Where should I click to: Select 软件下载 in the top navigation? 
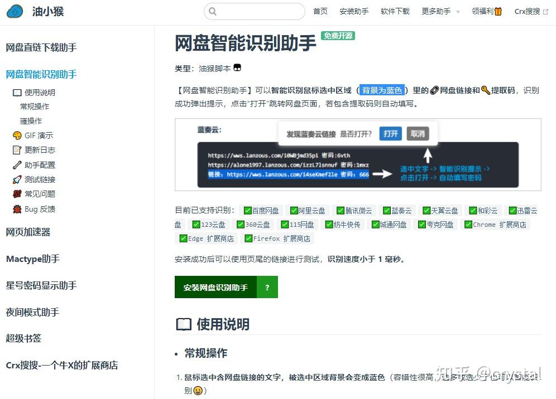coord(395,11)
